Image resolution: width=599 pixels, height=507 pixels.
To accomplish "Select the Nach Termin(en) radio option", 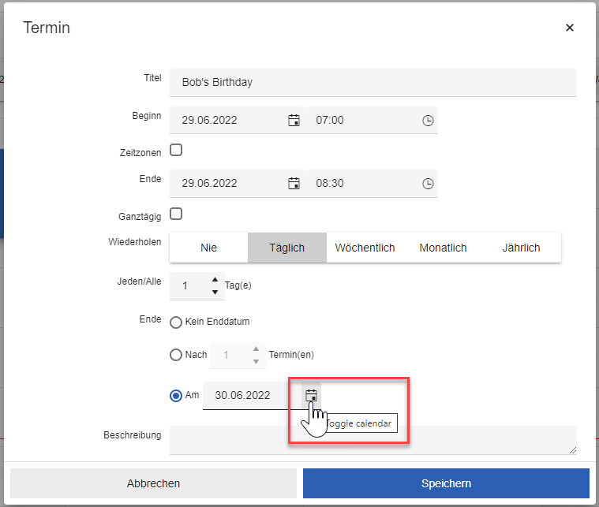I will (176, 355).
